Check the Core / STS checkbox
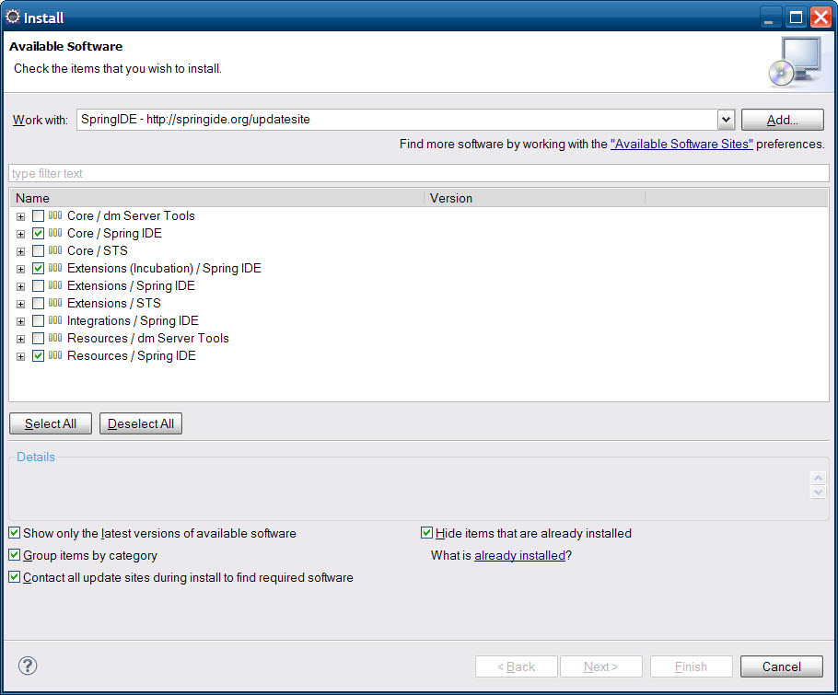 [x=38, y=251]
